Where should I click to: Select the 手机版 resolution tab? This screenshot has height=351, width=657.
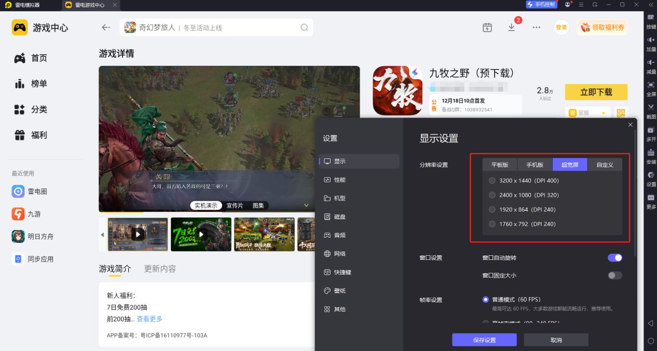535,165
